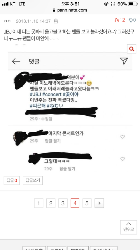Tap the back arrow beside 댓글
The width and height of the screenshot is (140, 250).
click(16, 61)
